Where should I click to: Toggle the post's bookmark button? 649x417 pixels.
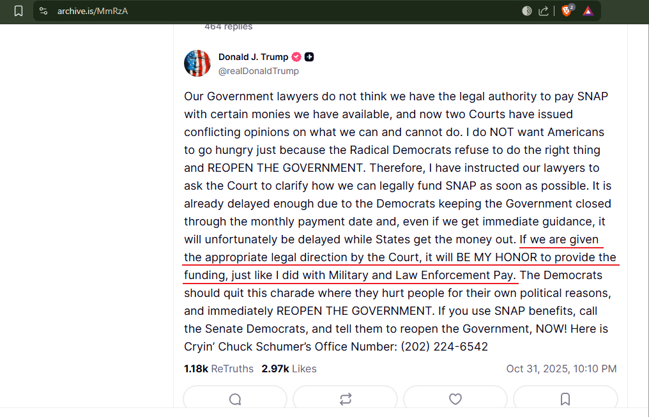(x=565, y=398)
